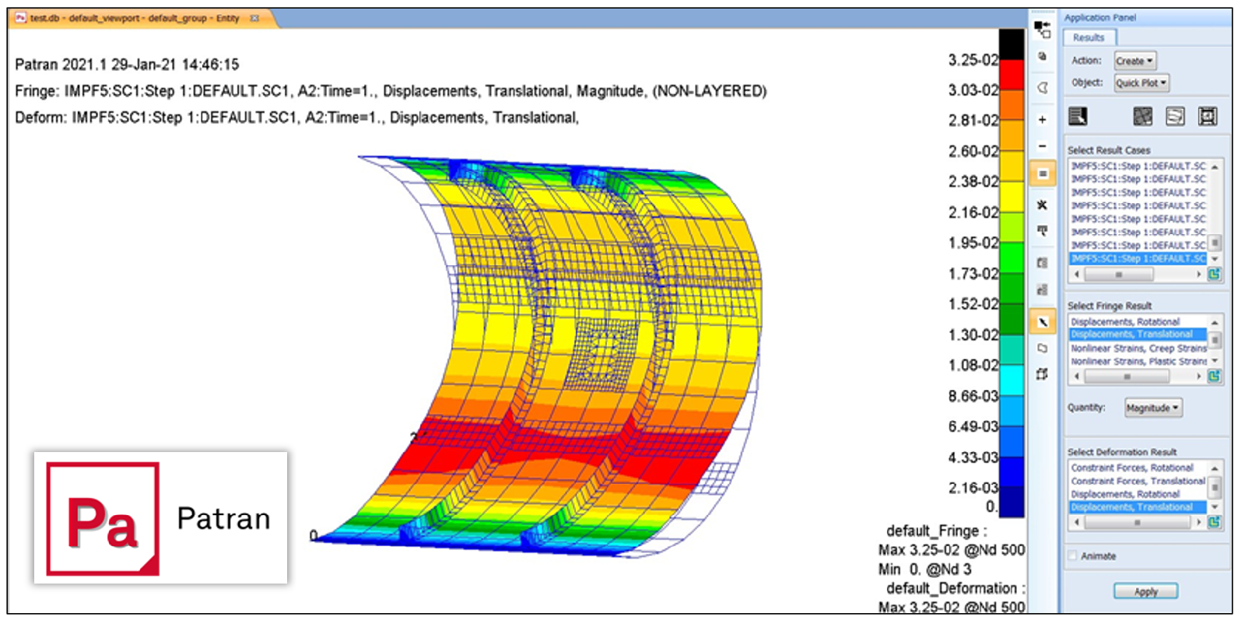Image resolution: width=1245 pixels, height=624 pixels.
Task: Click the plus icon in the vertical toolbar
Action: pos(1042,120)
